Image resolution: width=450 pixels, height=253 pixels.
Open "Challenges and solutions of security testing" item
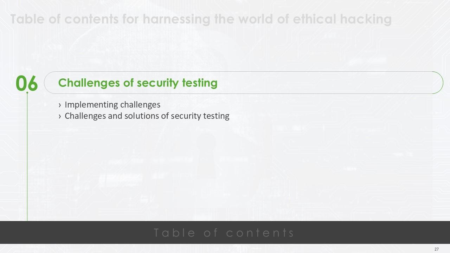(147, 116)
